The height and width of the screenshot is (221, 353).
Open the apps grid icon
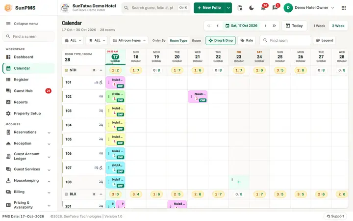(344, 8)
